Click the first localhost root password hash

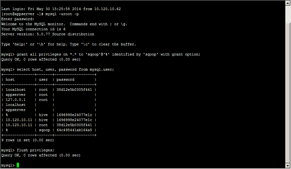pyautogui.click(x=74, y=90)
